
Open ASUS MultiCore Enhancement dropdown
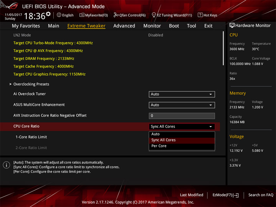(182, 105)
